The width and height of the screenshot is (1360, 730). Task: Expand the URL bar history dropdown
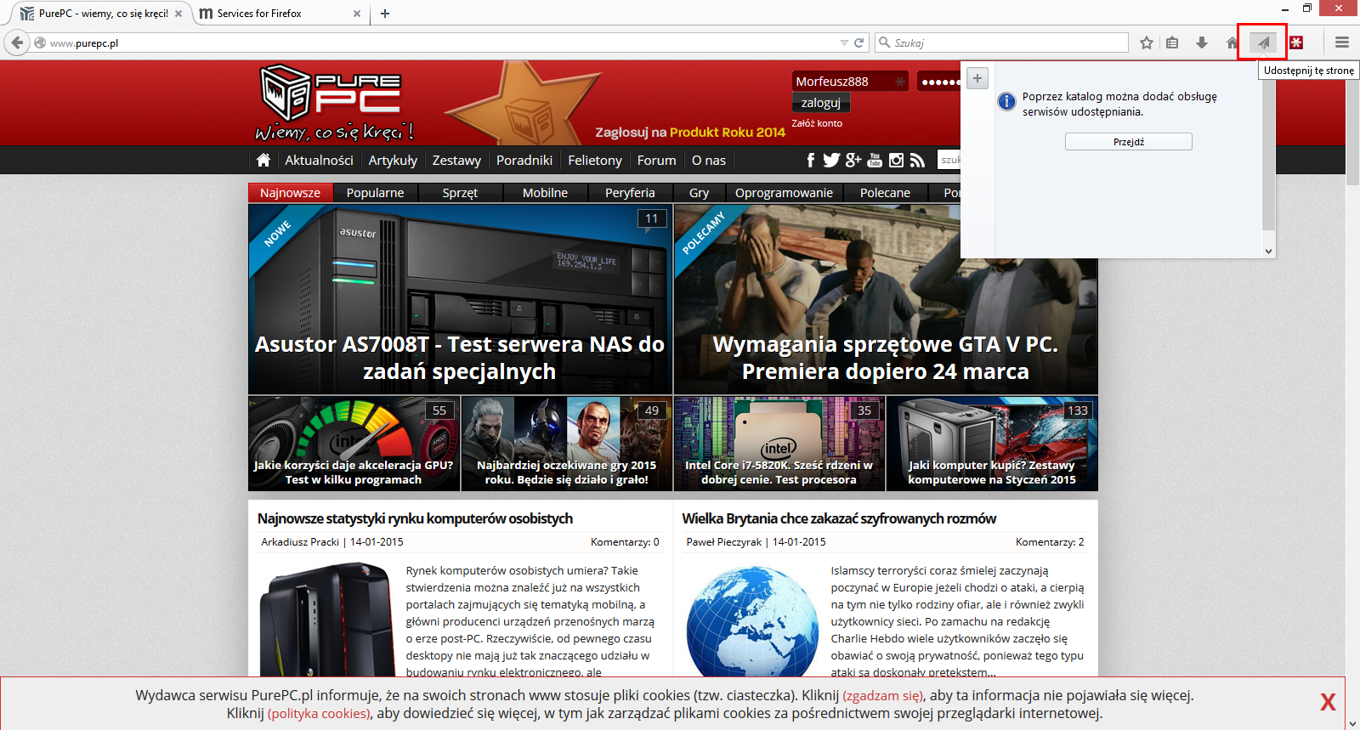click(844, 42)
